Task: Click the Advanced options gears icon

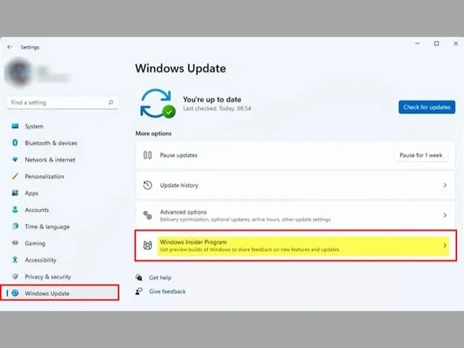Action: 147,215
